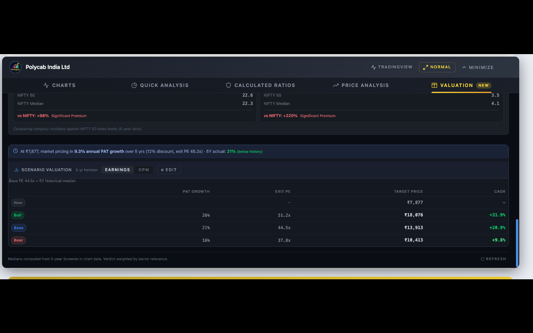Click Bear target price ₹10,413
The width and height of the screenshot is (533, 333).
[x=413, y=240]
